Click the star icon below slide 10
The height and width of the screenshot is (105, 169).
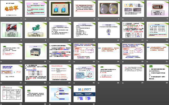pos(51,40)
